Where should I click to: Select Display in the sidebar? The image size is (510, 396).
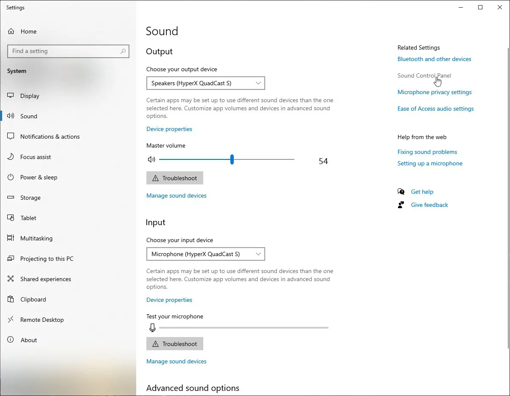click(68, 96)
